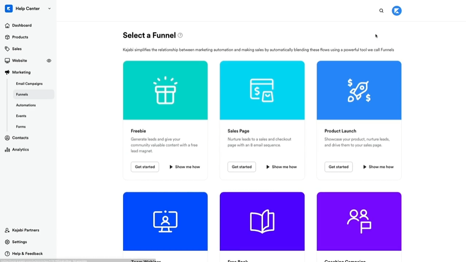Click the Zoom Webinar monitor thumbnail
Image resolution: width=466 pixels, height=262 pixels.
point(165,221)
